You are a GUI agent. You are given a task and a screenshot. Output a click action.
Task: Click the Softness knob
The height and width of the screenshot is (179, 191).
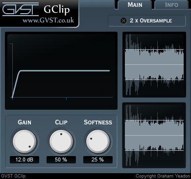pos(98,141)
